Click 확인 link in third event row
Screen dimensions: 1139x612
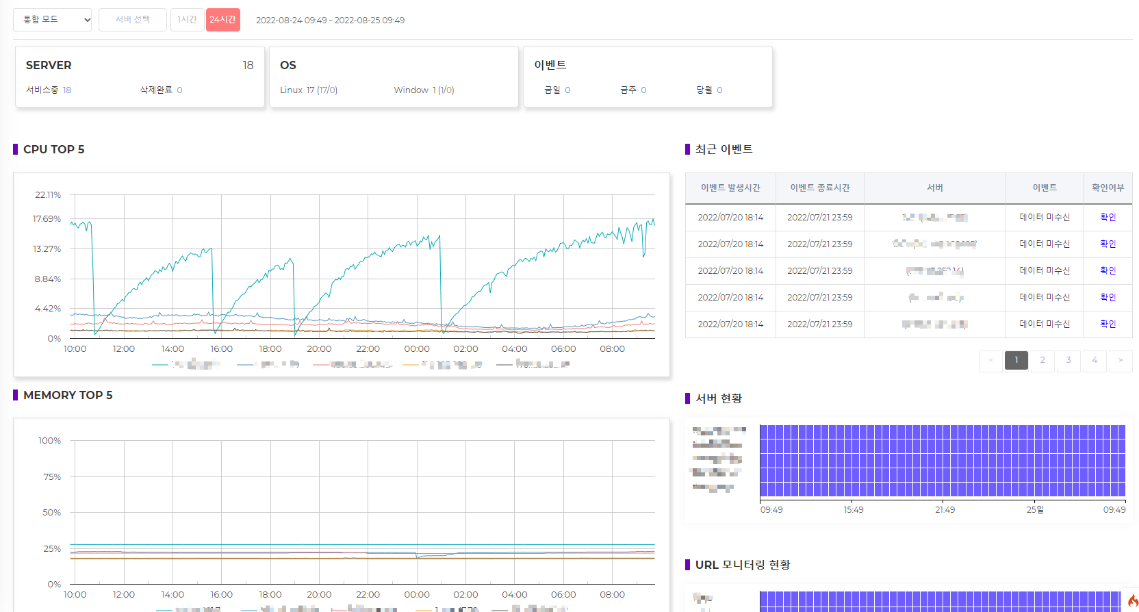click(1108, 270)
